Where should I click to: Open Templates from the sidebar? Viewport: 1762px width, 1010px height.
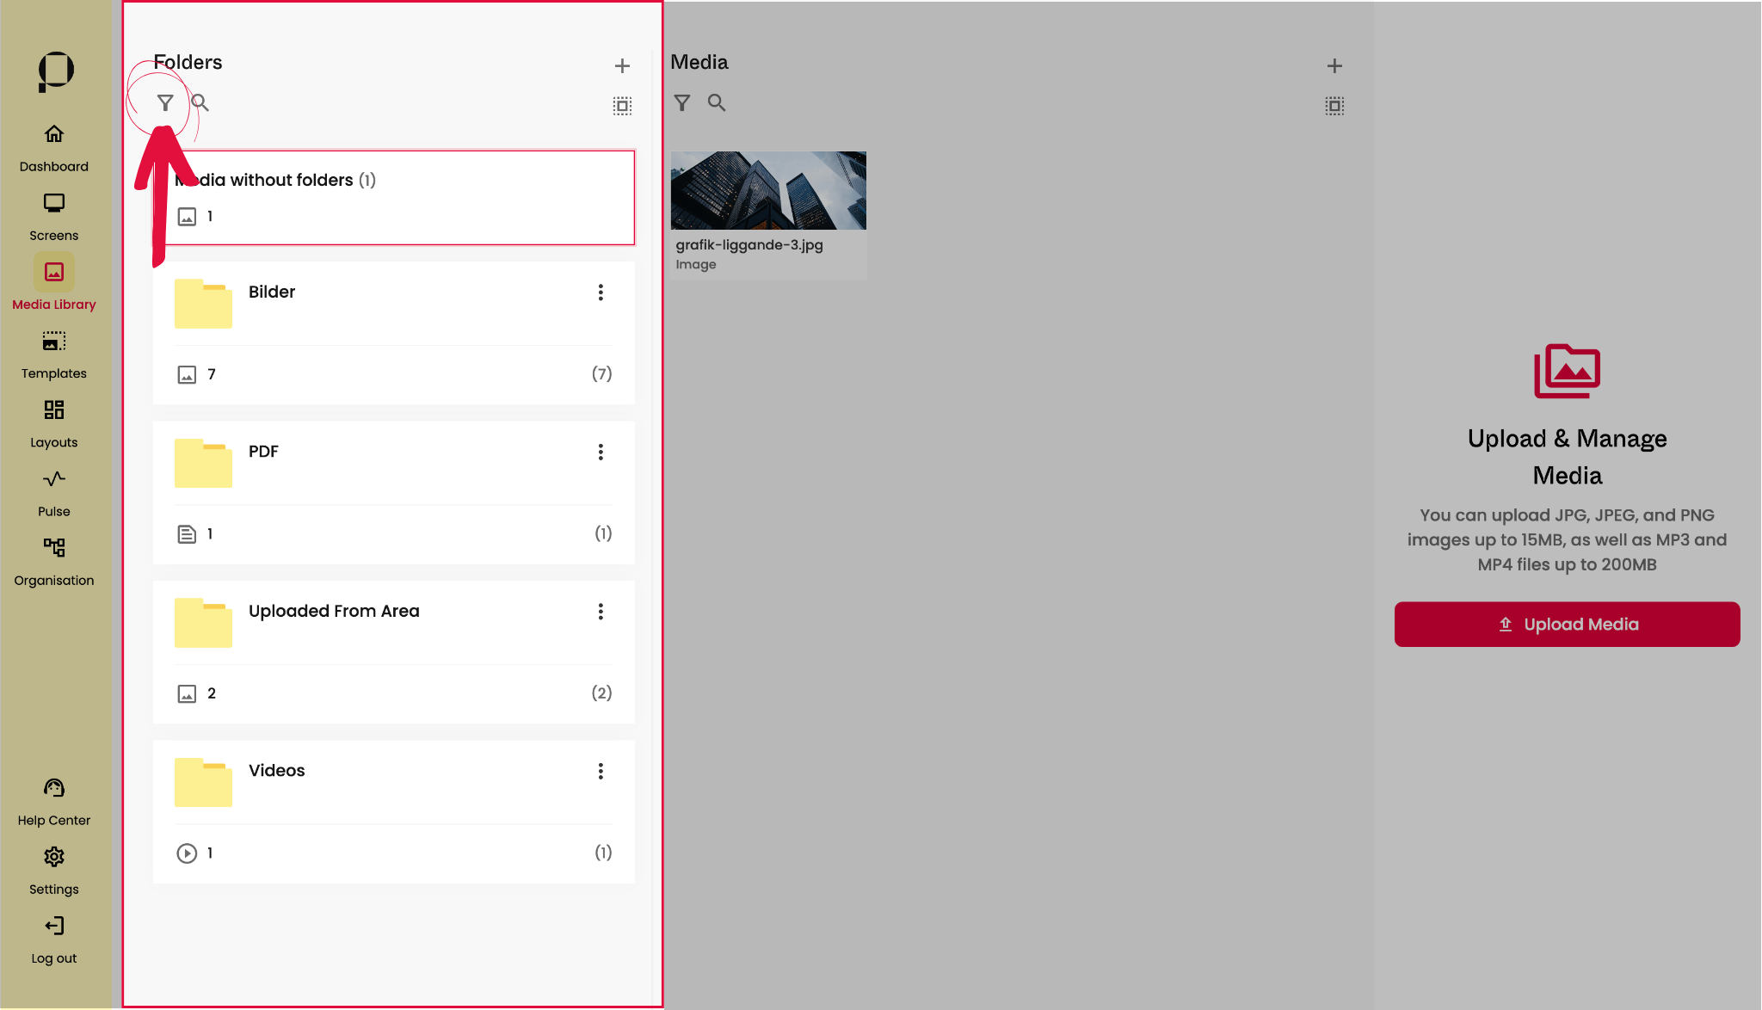click(54, 354)
